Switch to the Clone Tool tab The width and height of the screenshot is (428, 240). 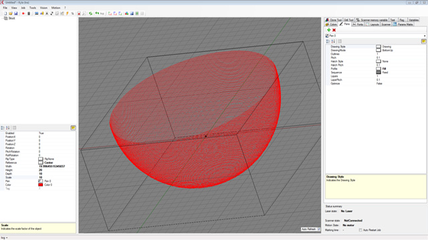click(333, 20)
